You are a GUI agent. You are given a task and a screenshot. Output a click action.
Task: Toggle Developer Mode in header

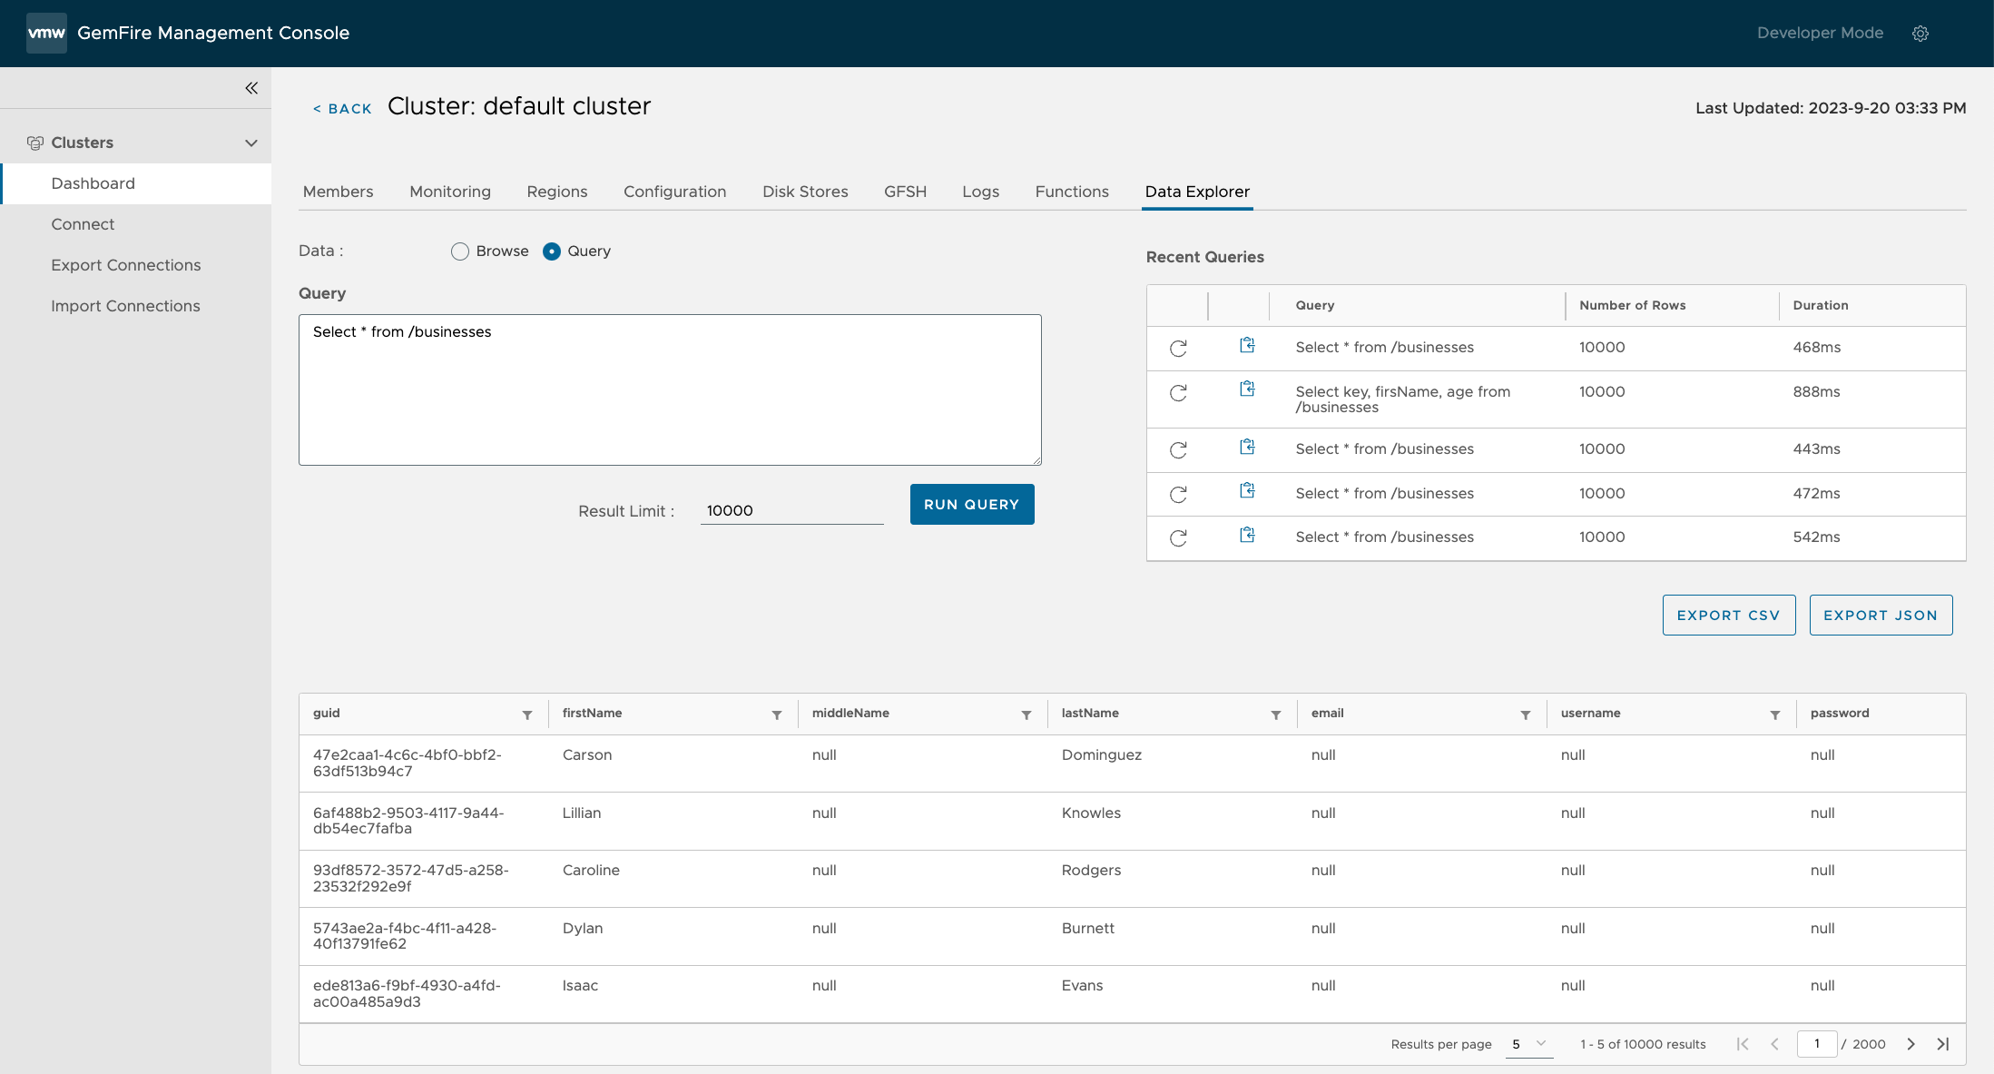click(x=1820, y=33)
